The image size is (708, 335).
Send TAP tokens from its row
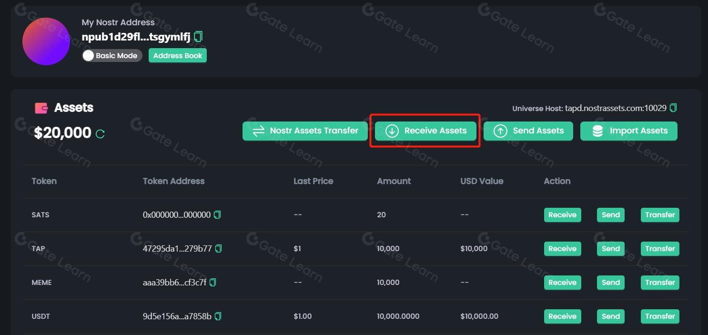pyautogui.click(x=610, y=249)
